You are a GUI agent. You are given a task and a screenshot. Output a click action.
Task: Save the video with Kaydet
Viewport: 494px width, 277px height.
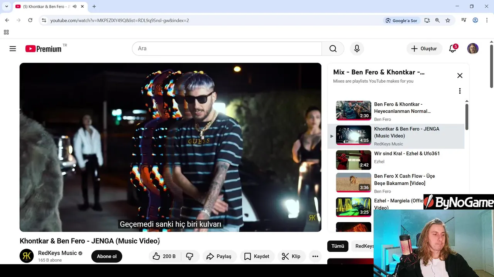click(x=257, y=256)
